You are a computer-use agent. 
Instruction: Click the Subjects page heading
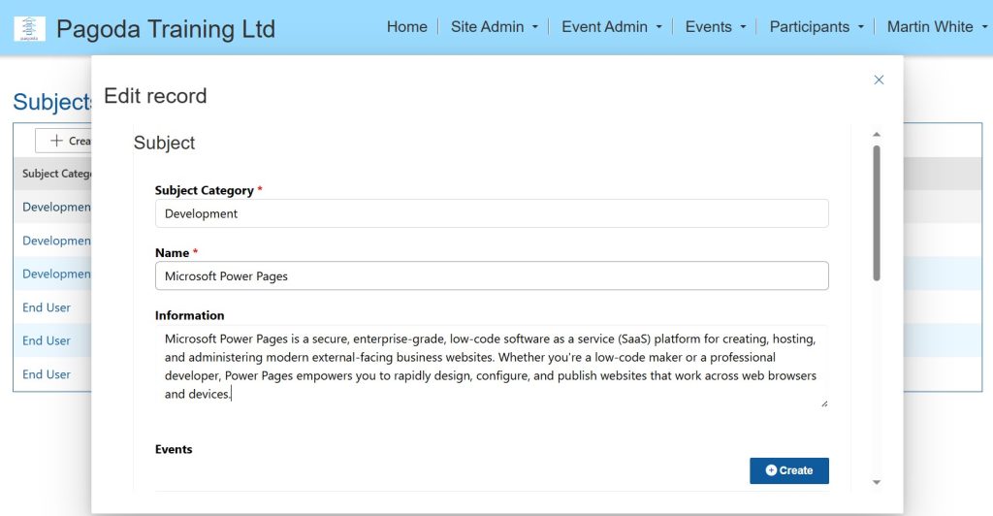click(52, 102)
